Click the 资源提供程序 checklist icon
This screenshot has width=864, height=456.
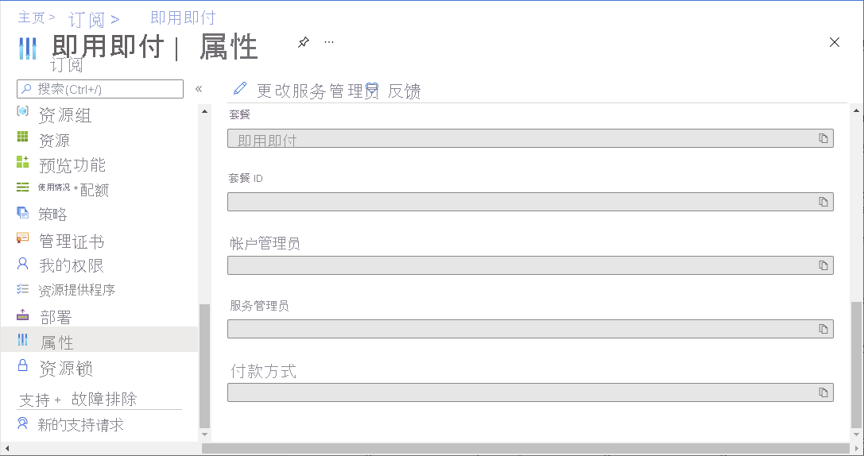[x=22, y=288]
